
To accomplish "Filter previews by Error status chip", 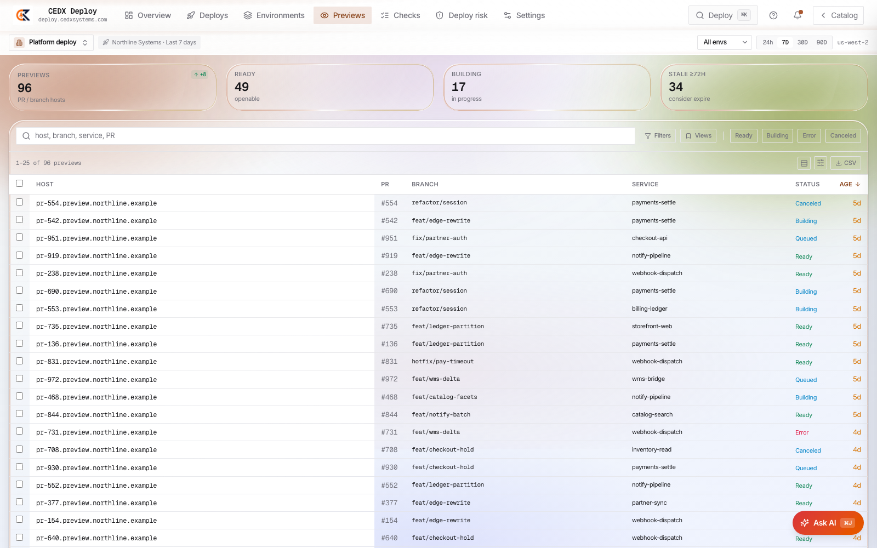I will click(x=809, y=136).
